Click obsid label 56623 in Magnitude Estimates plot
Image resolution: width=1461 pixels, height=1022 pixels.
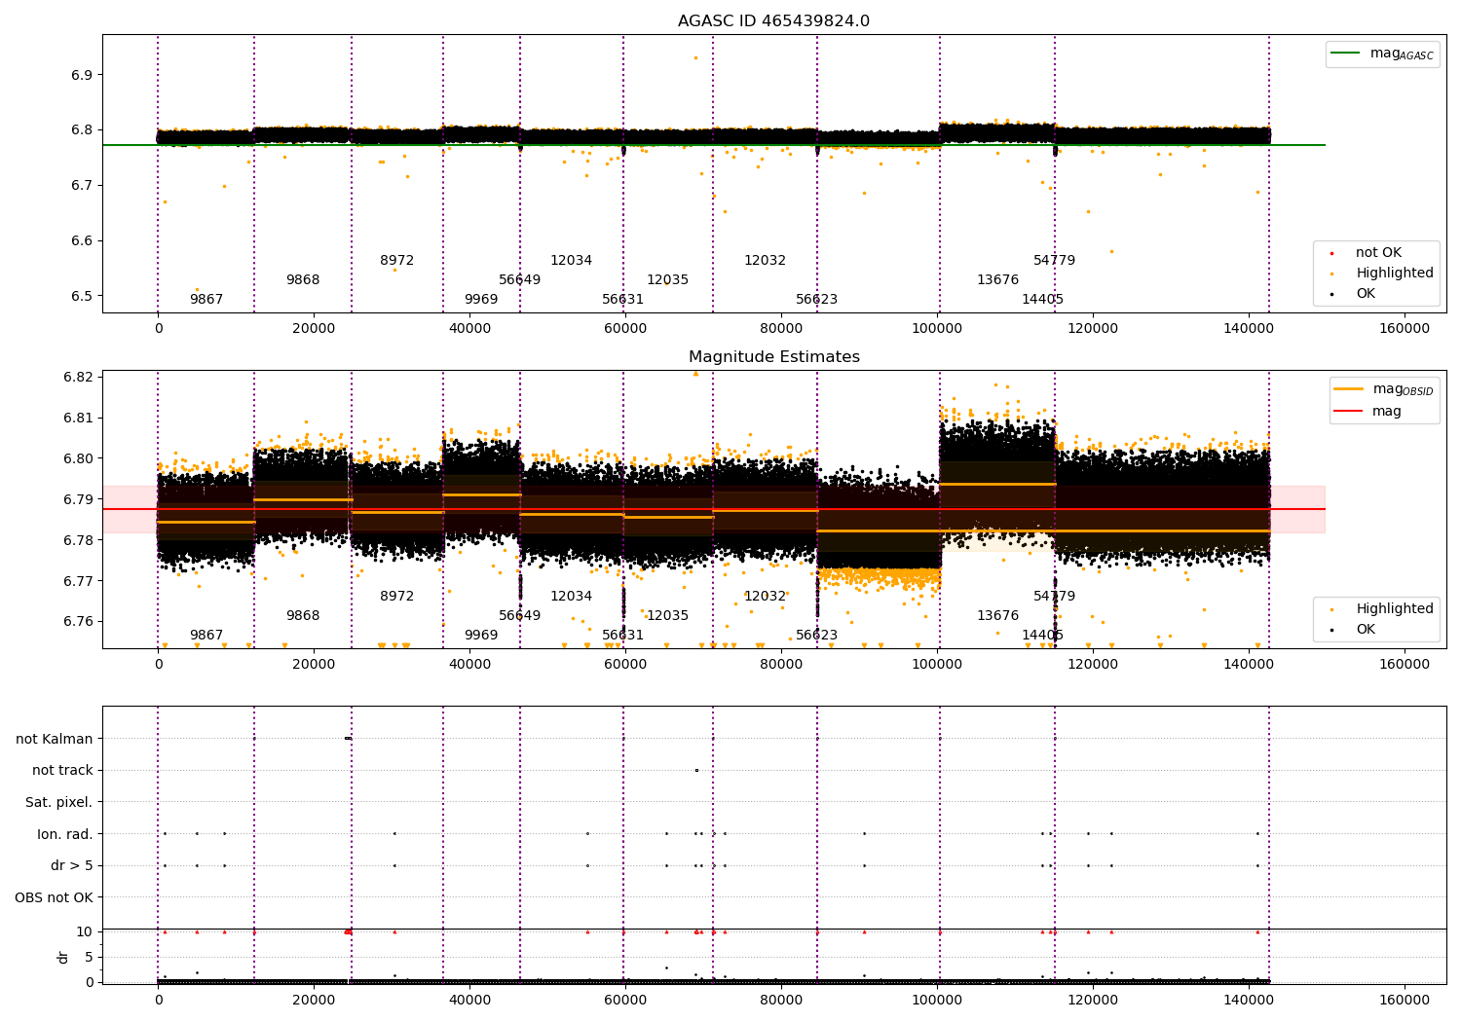[817, 636]
